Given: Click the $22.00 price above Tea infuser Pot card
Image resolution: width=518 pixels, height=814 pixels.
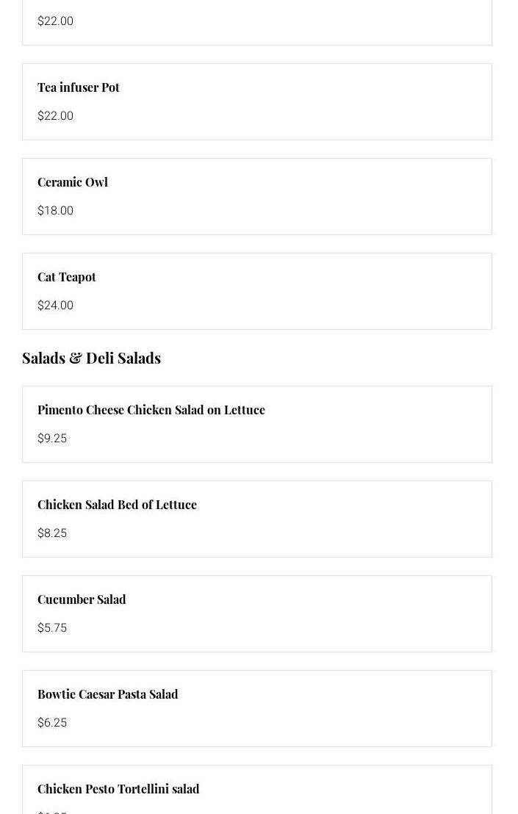Looking at the screenshot, I should (55, 21).
